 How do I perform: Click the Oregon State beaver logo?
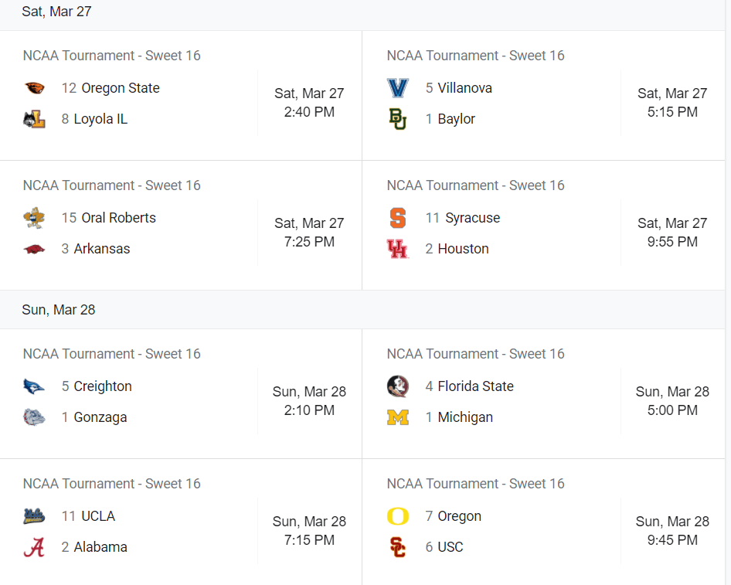coord(34,88)
